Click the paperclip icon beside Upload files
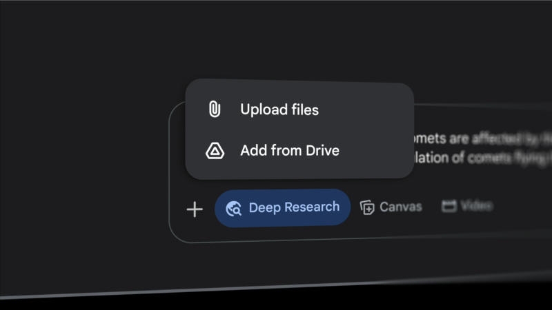Viewport: 552px width, 310px height. pos(215,110)
